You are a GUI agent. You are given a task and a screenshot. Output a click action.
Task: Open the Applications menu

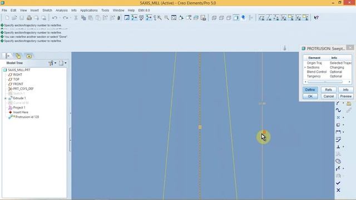pos(89,11)
